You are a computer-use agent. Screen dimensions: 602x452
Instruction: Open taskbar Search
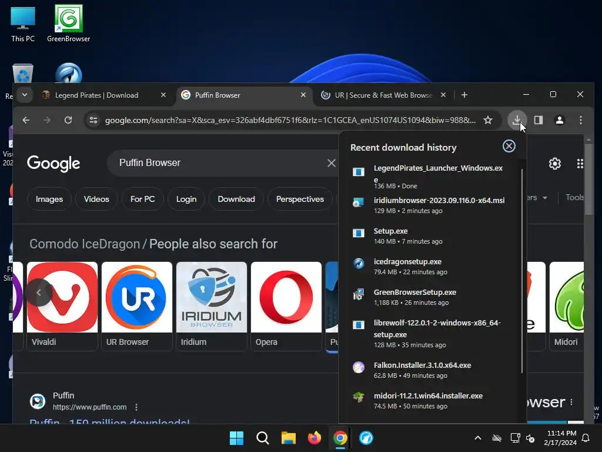click(263, 438)
